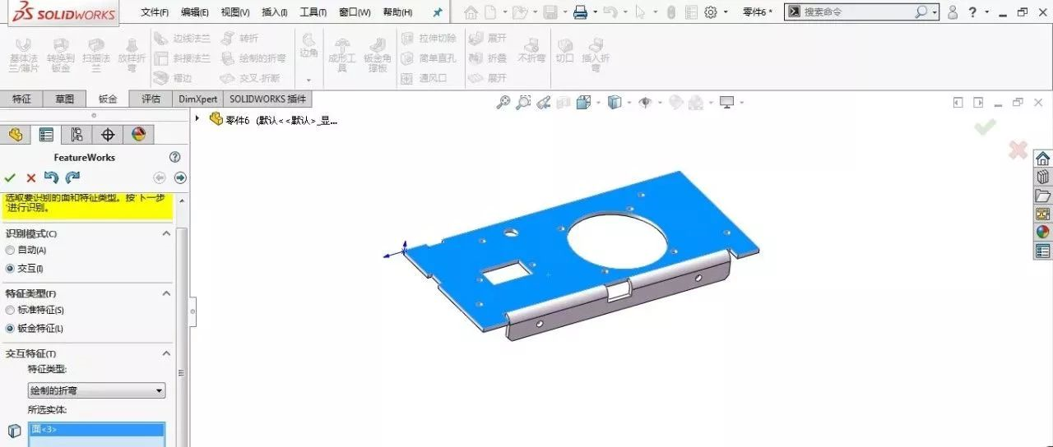1053x447 pixels.
Task: Open the DisplayManager color ball tab
Action: 138,135
